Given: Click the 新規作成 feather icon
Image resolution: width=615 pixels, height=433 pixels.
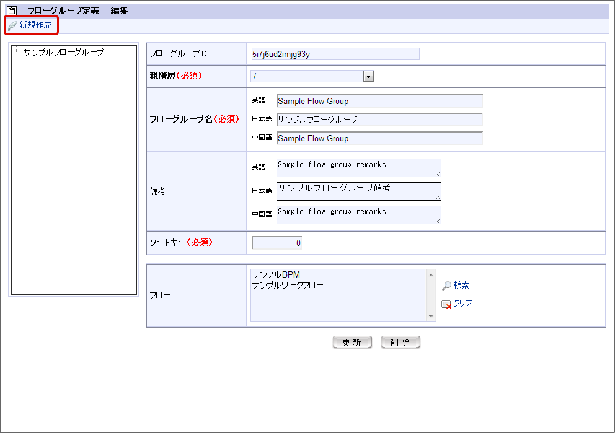Looking at the screenshot, I should point(12,25).
